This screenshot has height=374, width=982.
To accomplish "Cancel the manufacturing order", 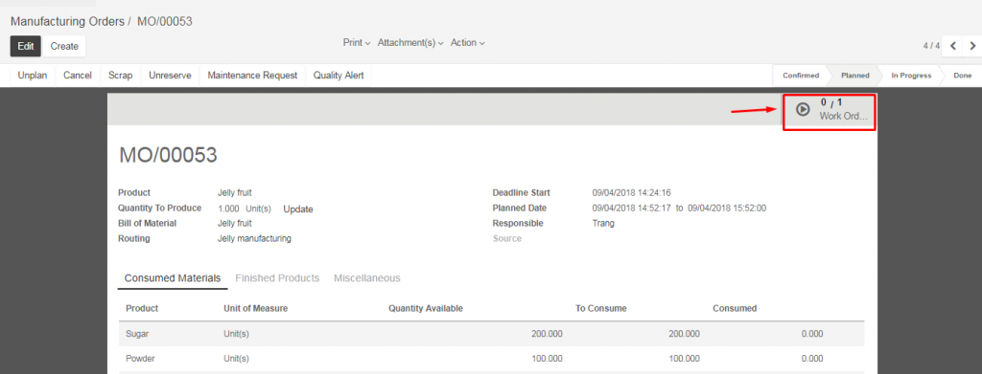I will 78,76.
